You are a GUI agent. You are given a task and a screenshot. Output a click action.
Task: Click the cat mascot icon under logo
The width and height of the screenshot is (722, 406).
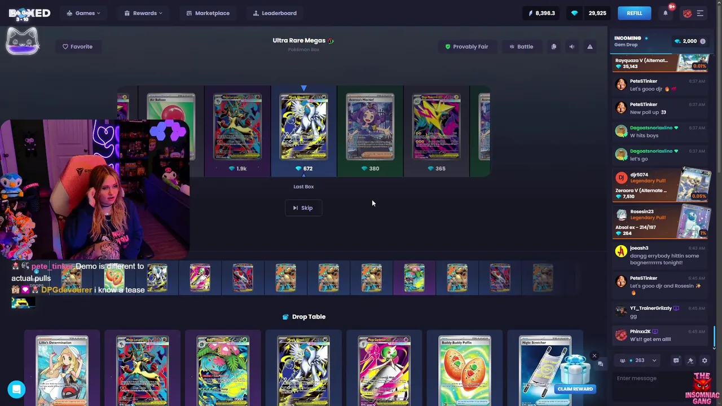coord(23,41)
